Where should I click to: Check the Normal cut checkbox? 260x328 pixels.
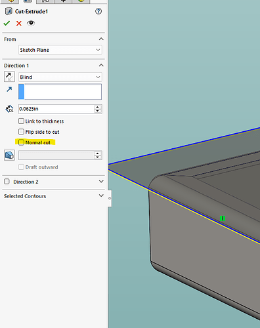(x=21, y=142)
